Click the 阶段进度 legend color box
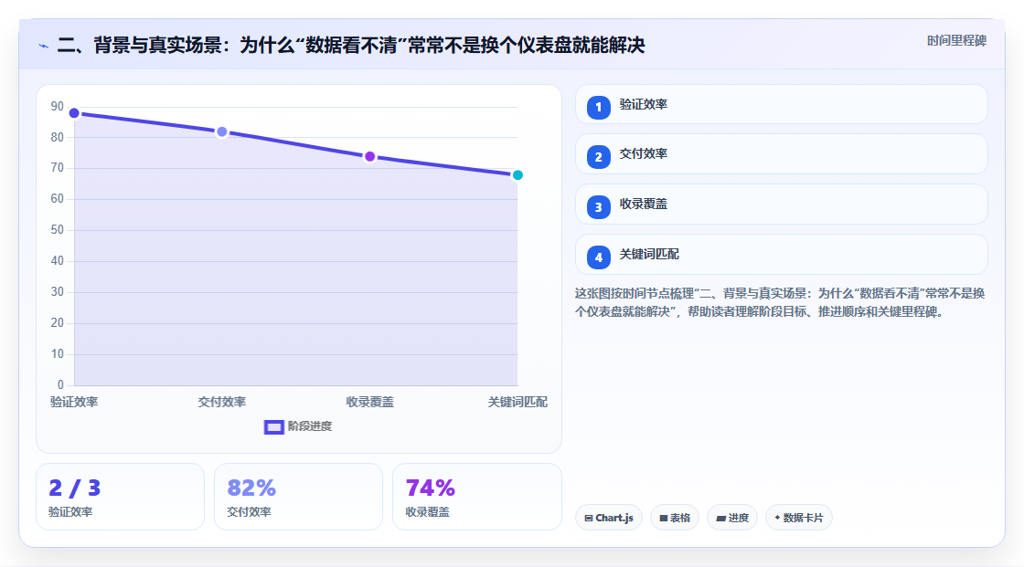The image size is (1024, 567). (273, 426)
